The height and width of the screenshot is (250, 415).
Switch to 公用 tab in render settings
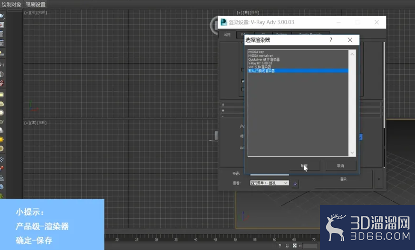(x=227, y=35)
